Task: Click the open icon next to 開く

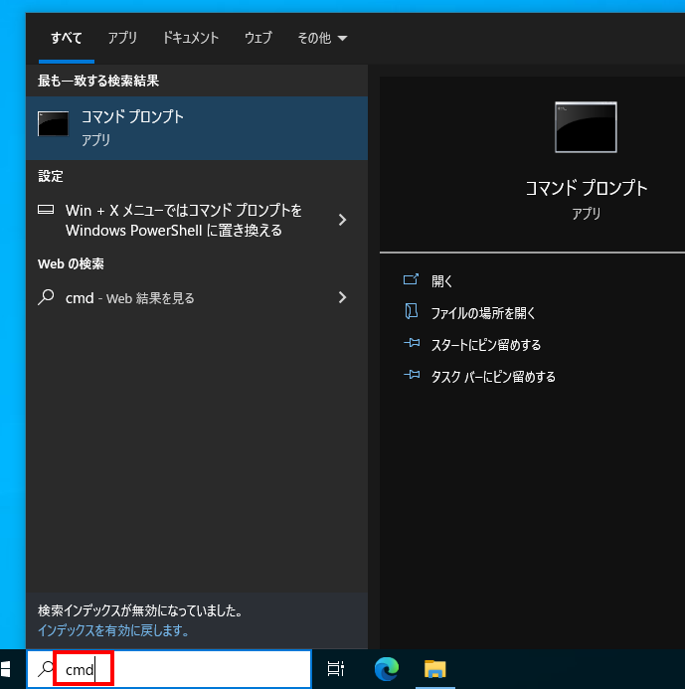Action: [x=411, y=279]
